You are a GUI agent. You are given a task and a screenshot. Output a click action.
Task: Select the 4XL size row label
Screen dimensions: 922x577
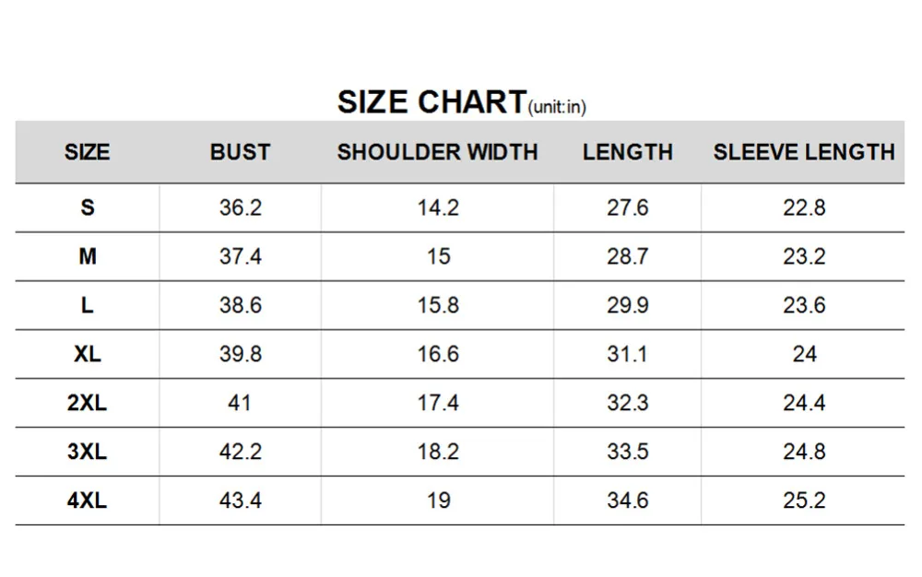tap(87, 500)
